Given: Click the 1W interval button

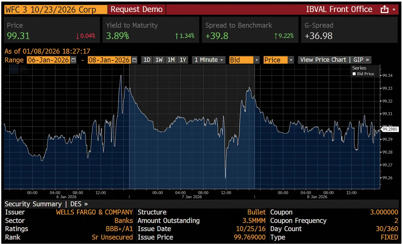Looking at the screenshot, I should (159, 60).
